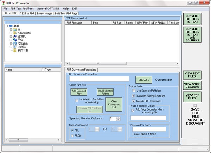Click the Add Selected Files button
211x153 pixels.
point(79,92)
